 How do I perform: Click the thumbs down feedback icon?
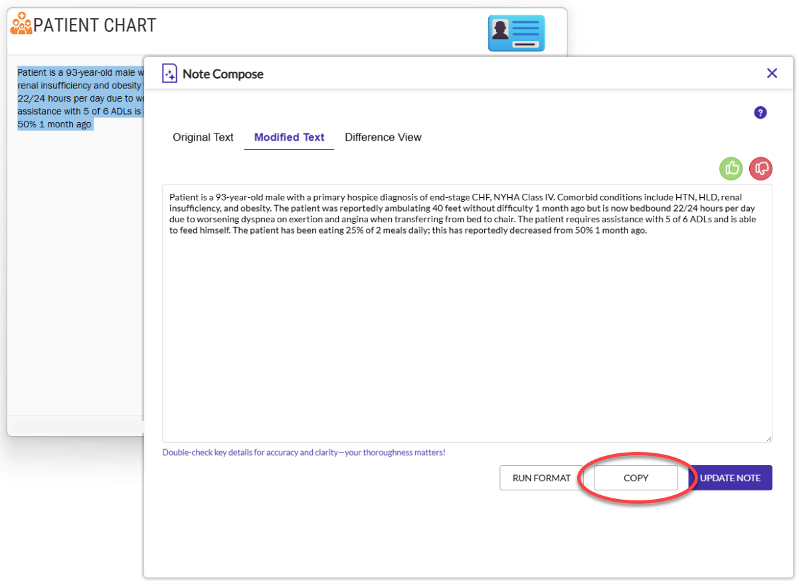(x=761, y=169)
